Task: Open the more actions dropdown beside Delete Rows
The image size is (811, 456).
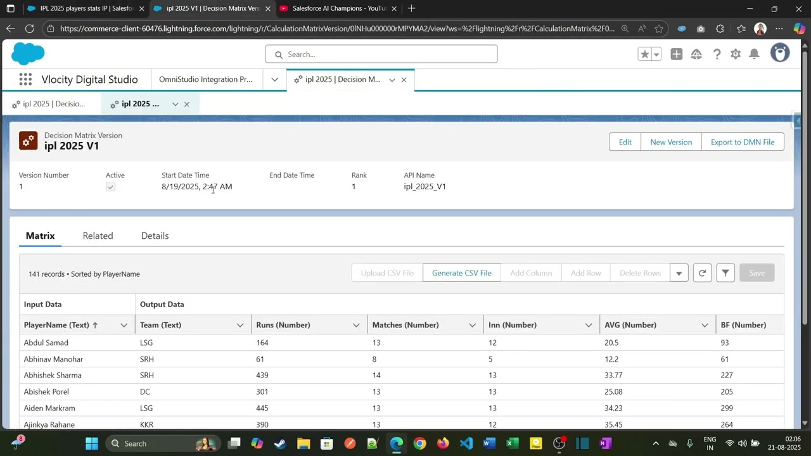Action: 679,273
